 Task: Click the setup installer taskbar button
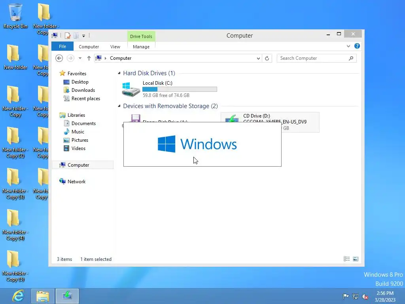pos(67,296)
